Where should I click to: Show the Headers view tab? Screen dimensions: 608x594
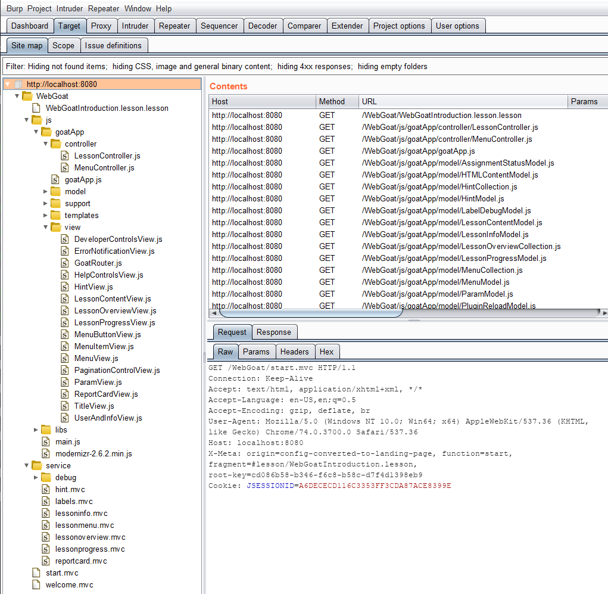point(295,352)
